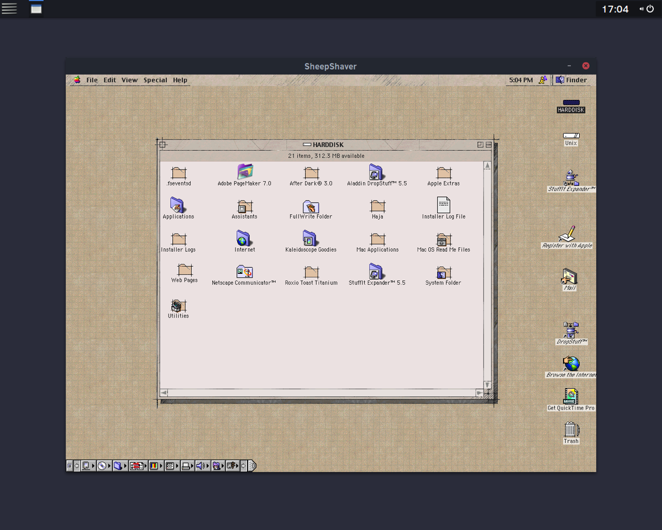This screenshot has height=530, width=662.
Task: Open the monitor color depth strip module
Action: (x=156, y=465)
